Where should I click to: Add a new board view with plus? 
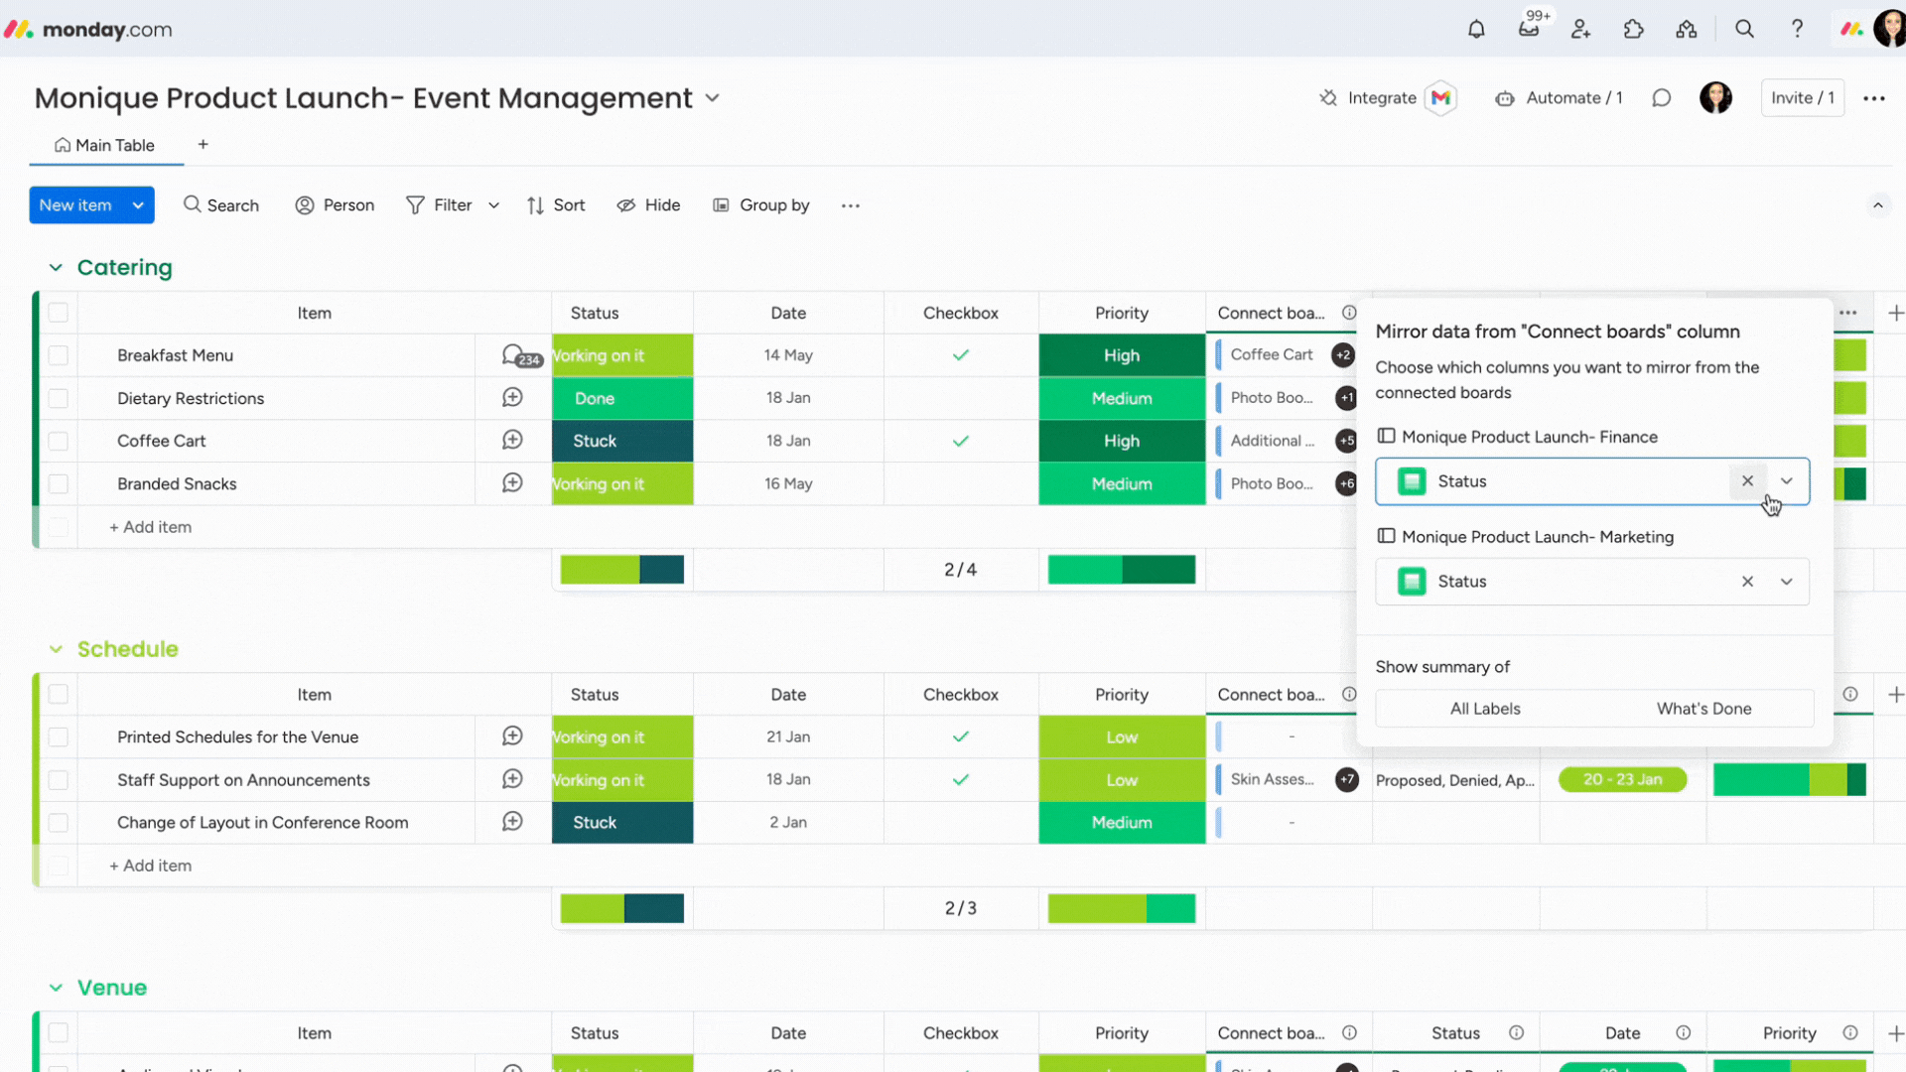click(203, 145)
